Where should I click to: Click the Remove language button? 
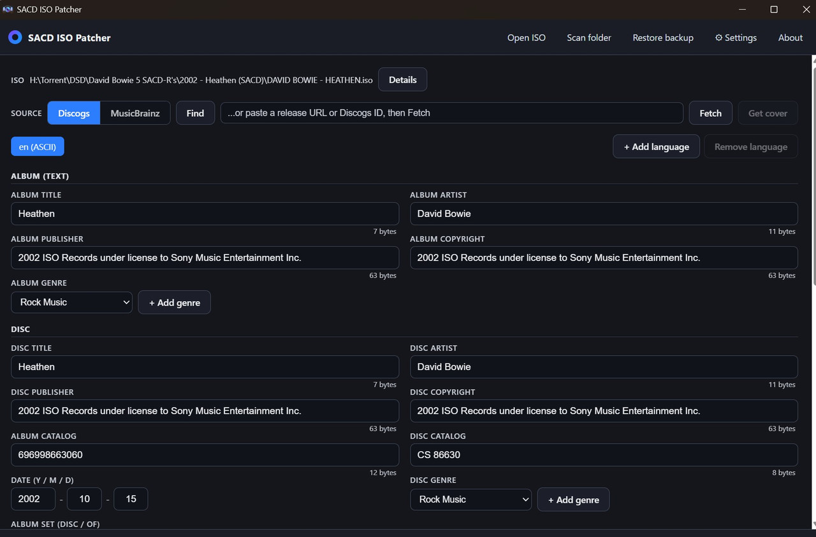751,147
